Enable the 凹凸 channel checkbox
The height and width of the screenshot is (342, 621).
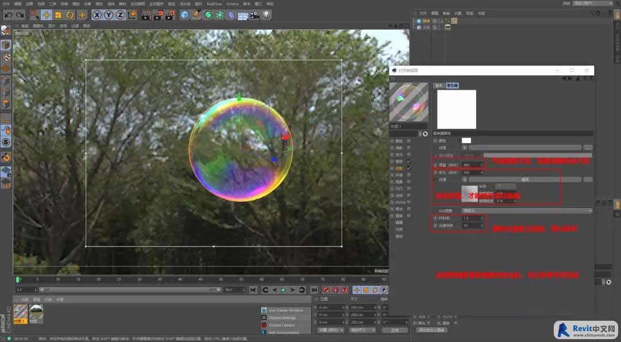click(x=409, y=189)
